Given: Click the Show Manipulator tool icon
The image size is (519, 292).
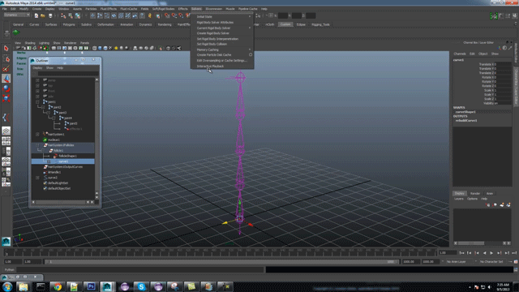Looking at the screenshot, I should tap(6, 117).
